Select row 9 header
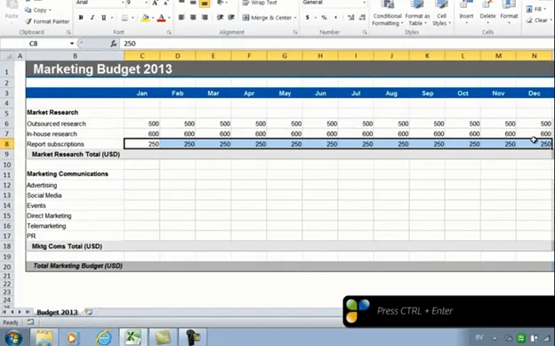The width and height of the screenshot is (555, 346). coord(7,155)
